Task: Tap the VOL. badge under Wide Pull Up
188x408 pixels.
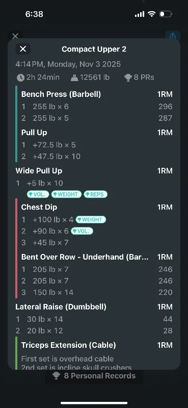Action: tap(38, 194)
